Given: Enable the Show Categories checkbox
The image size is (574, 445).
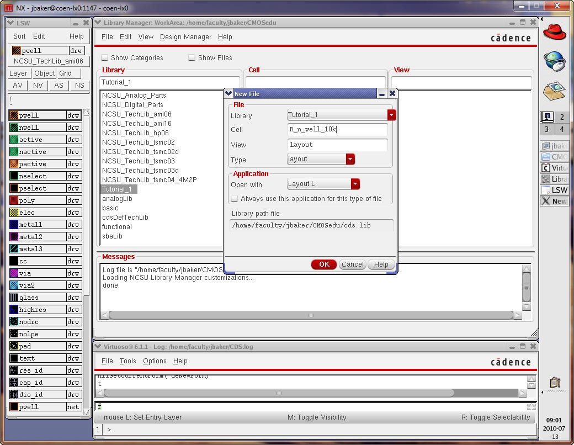Looking at the screenshot, I should pos(105,58).
